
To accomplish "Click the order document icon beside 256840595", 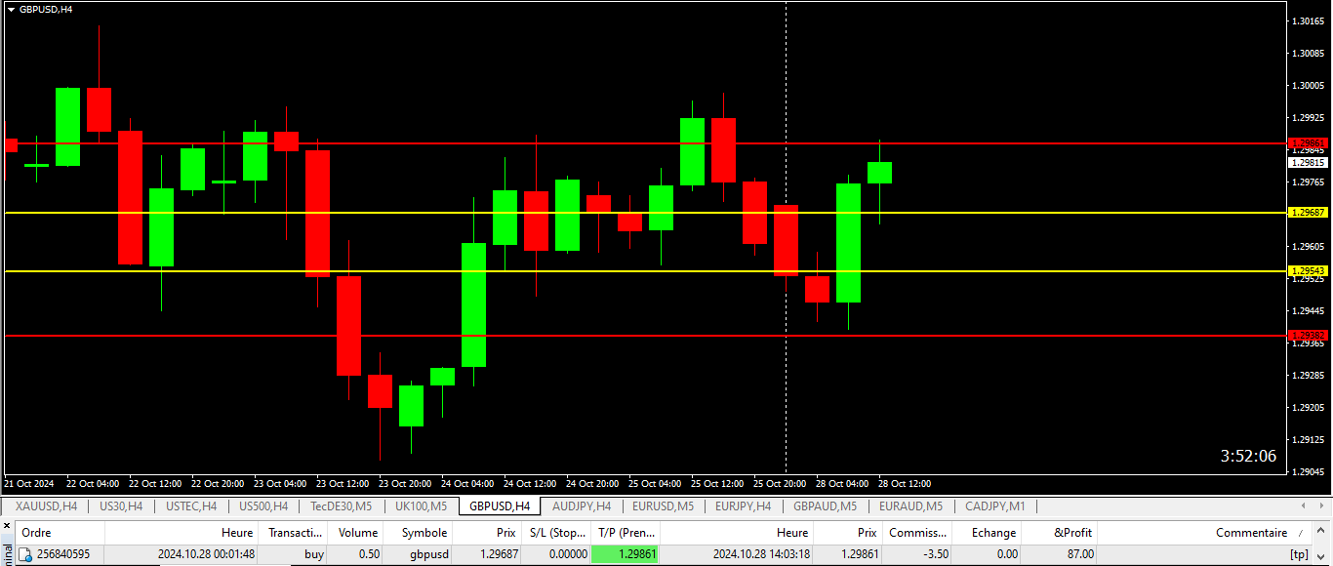I will 25,554.
